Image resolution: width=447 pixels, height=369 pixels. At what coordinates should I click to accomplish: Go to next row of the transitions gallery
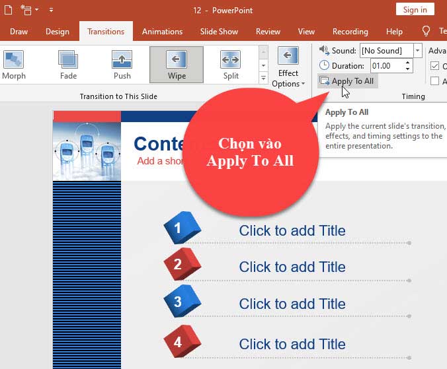tap(263, 65)
